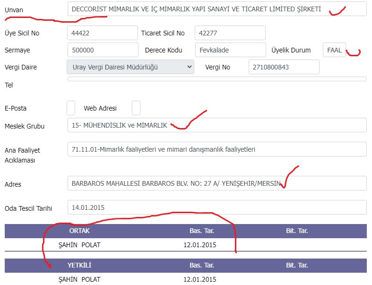372x285 pixels.
Task: Select the Meslek Grubu field
Action: [217, 125]
